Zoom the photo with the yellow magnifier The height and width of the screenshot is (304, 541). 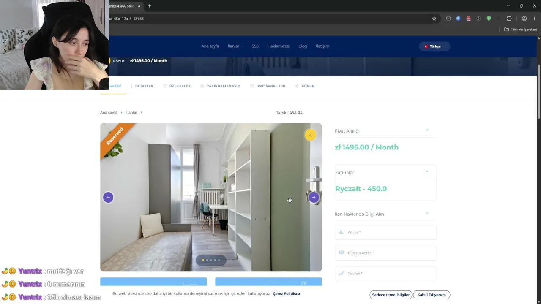pyautogui.click(x=310, y=135)
